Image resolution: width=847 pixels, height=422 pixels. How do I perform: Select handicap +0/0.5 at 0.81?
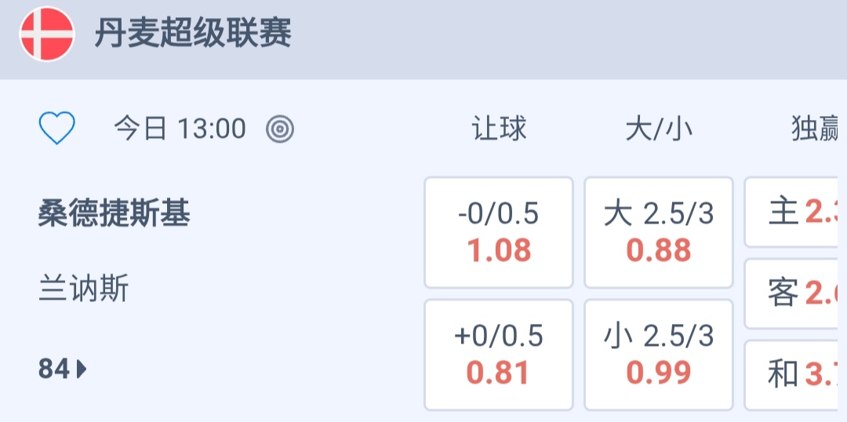pyautogui.click(x=499, y=355)
